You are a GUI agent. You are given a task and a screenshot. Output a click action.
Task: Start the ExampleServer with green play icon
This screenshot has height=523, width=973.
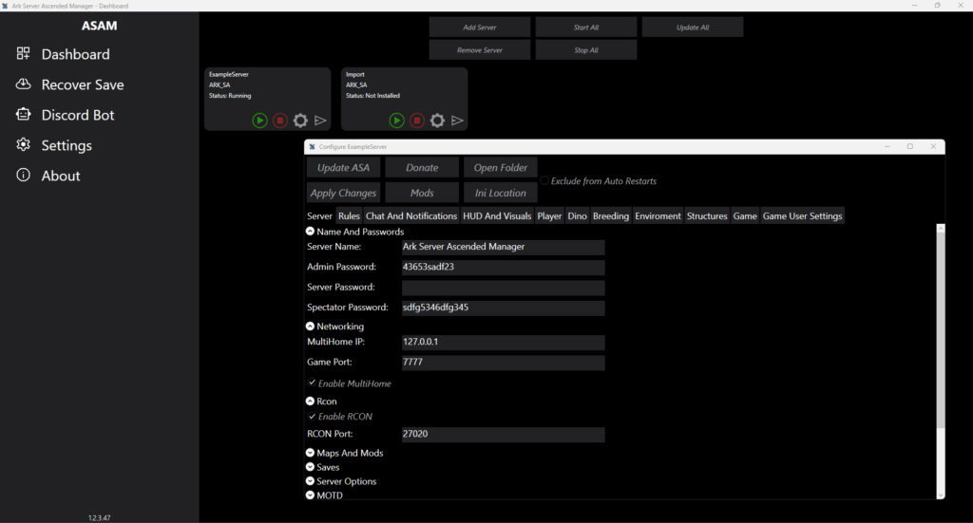tap(260, 121)
